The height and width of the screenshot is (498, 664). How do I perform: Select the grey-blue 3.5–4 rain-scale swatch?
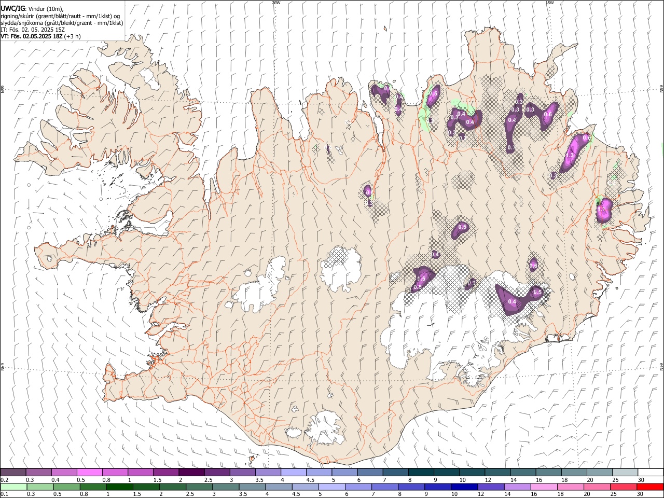click(252, 487)
